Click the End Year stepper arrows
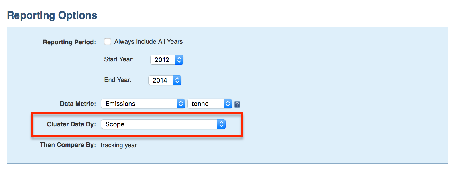Screen dimensions: 457x169 [x=177, y=80]
